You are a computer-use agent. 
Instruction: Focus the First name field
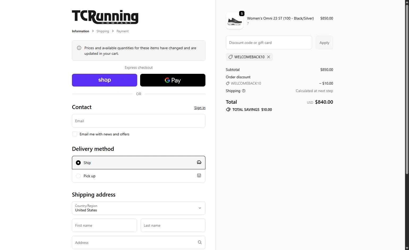tap(104, 225)
